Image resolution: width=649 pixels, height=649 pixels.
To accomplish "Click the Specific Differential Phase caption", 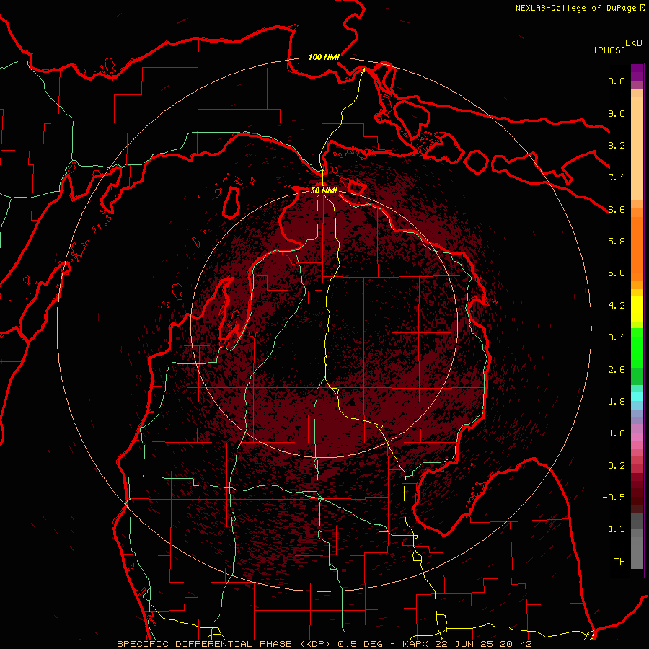I will [324, 644].
